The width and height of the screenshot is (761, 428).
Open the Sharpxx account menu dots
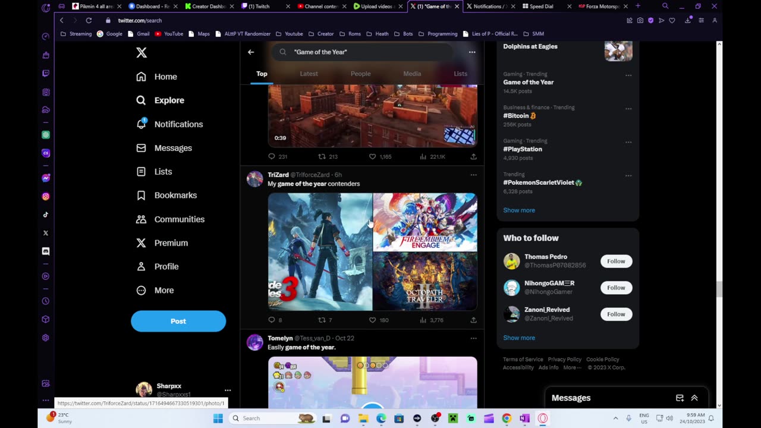pyautogui.click(x=228, y=391)
